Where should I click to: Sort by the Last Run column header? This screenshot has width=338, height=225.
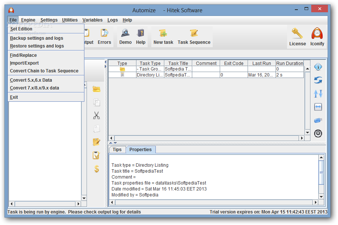click(261, 63)
